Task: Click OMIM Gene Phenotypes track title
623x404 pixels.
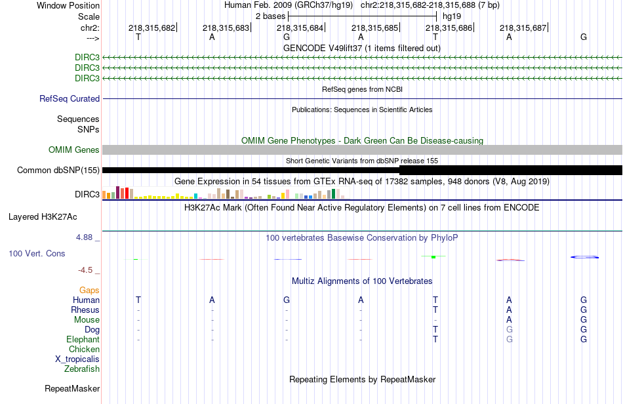Action: coord(363,140)
